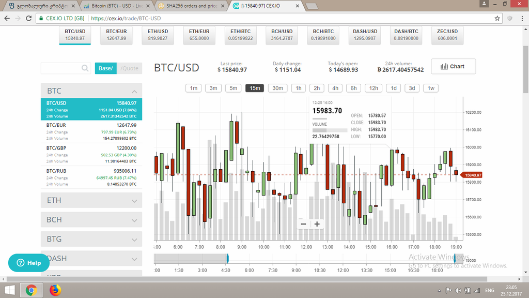Select Base/ toggle option
Image resolution: width=529 pixels, height=298 pixels.
pos(105,68)
